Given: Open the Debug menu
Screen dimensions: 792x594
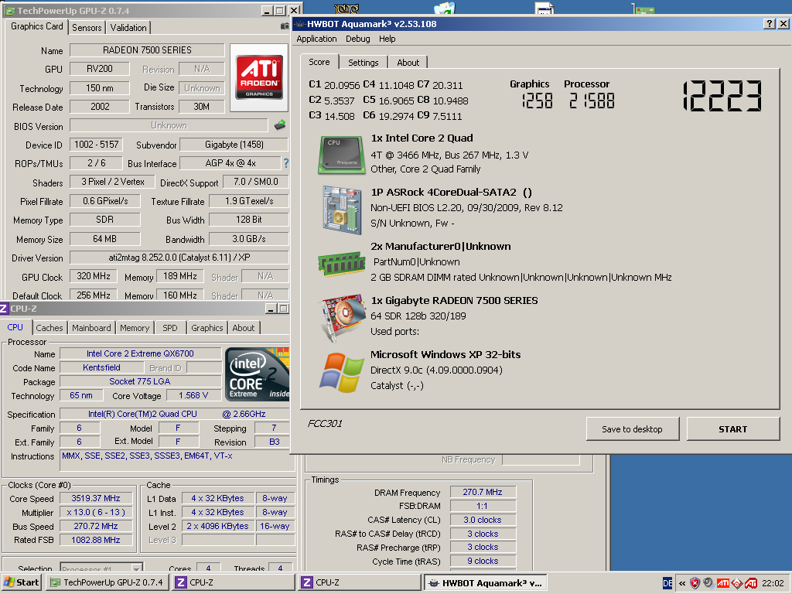Looking at the screenshot, I should (357, 39).
